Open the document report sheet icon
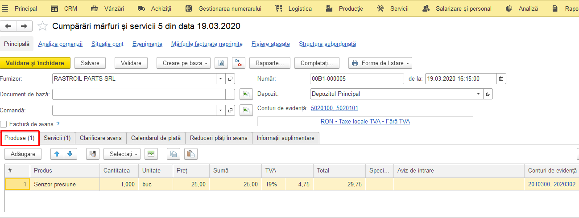Viewport: 579px width, 218px height. (x=221, y=63)
